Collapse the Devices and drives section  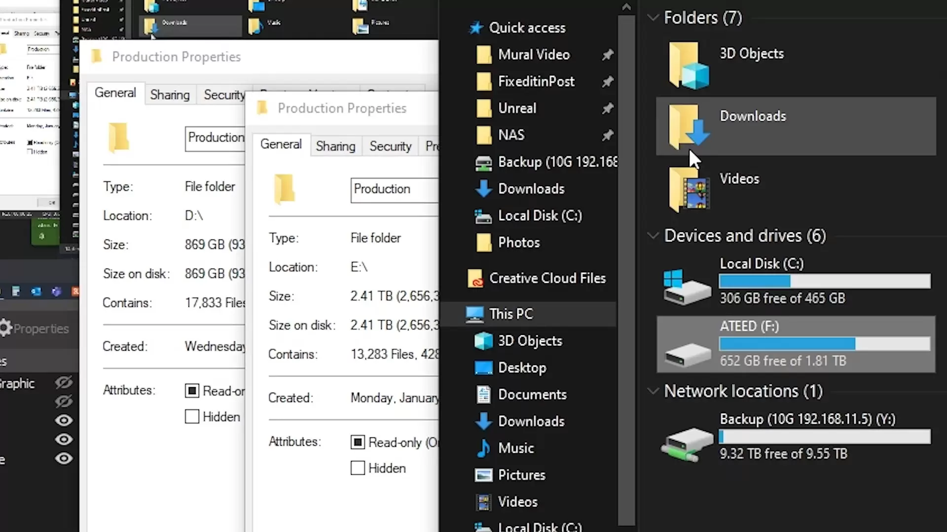click(653, 236)
